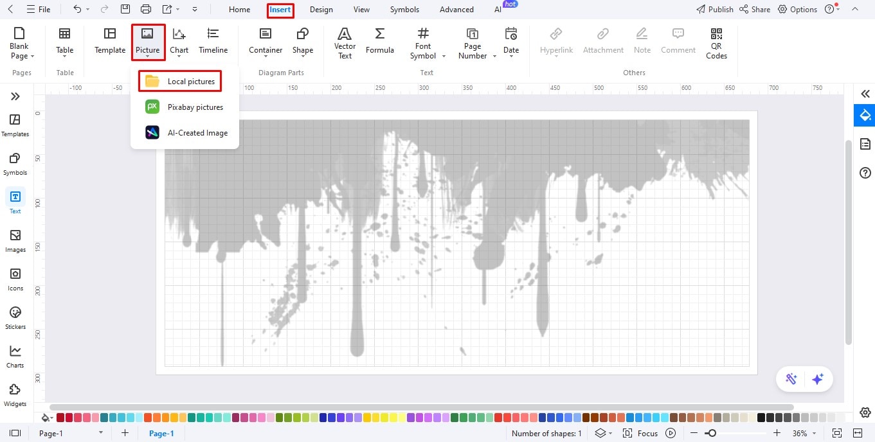The width and height of the screenshot is (875, 442).
Task: Pick the black color swatch
Action: point(761,418)
